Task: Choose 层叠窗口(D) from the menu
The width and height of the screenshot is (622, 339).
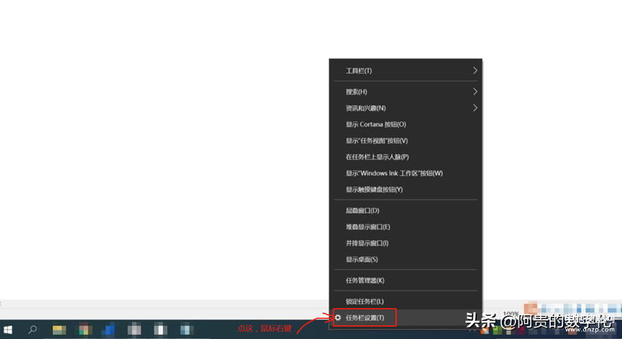Action: (x=406, y=210)
